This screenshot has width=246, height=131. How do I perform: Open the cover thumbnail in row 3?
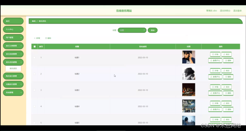[x=189, y=90]
